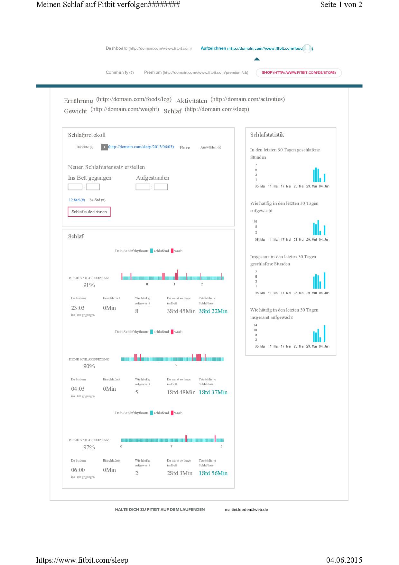Click the 06:00 bedtime value

coord(78,470)
